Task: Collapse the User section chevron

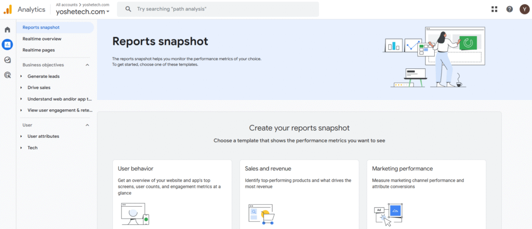Action: tap(87, 125)
